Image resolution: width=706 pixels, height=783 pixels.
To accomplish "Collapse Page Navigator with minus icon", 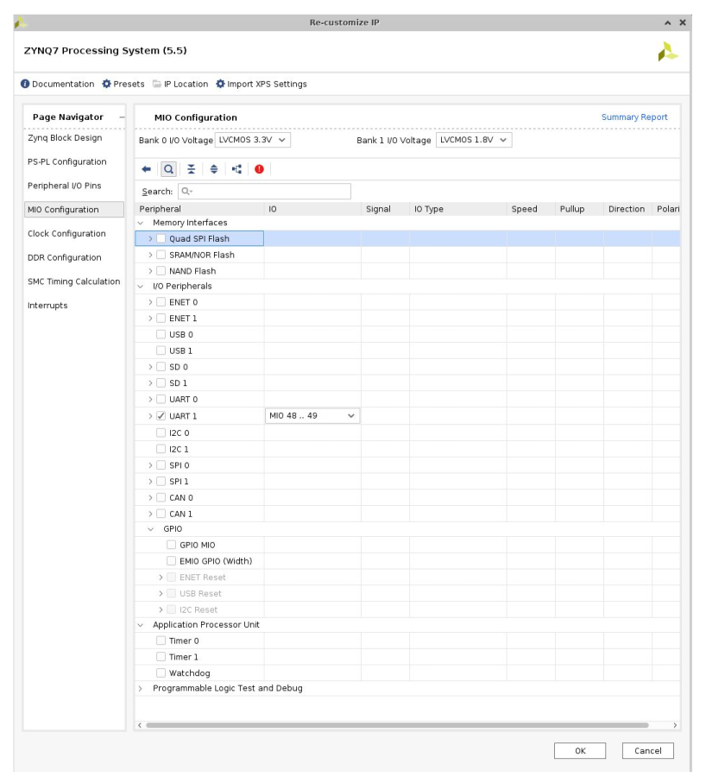I will tap(122, 117).
